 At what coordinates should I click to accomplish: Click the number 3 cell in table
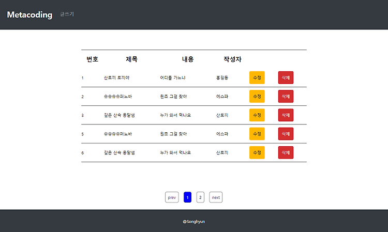[82, 115]
